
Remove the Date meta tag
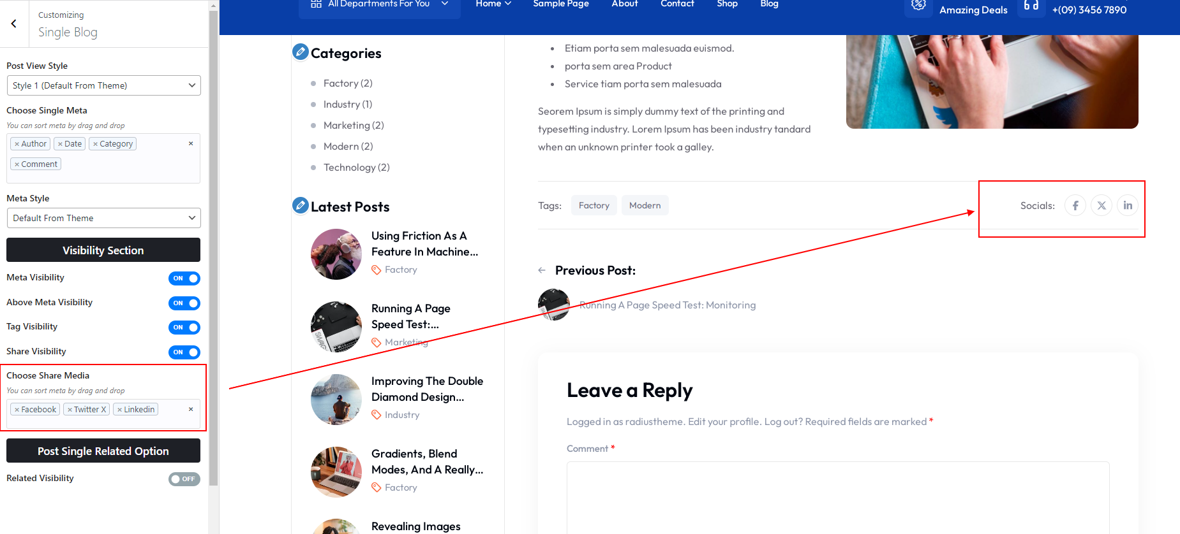pos(60,144)
